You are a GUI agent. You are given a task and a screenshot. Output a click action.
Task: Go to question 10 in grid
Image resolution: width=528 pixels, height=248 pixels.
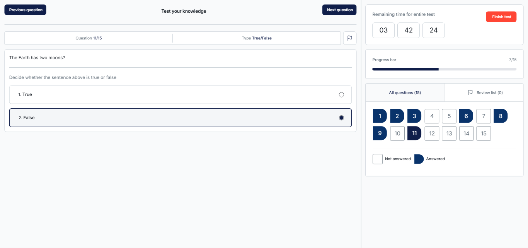[397, 133]
